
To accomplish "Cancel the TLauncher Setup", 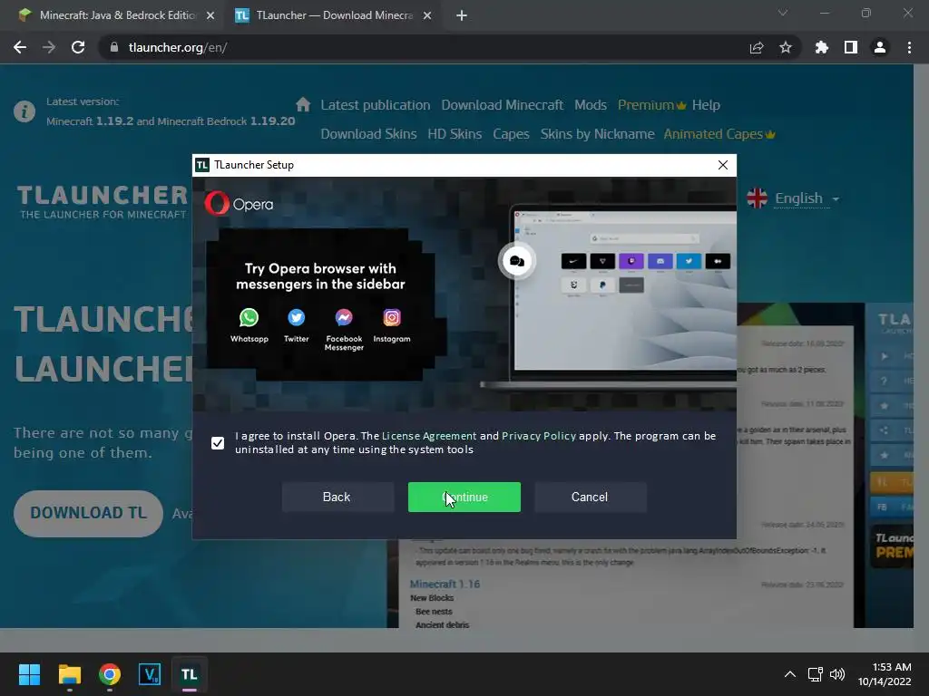I will [x=590, y=498].
